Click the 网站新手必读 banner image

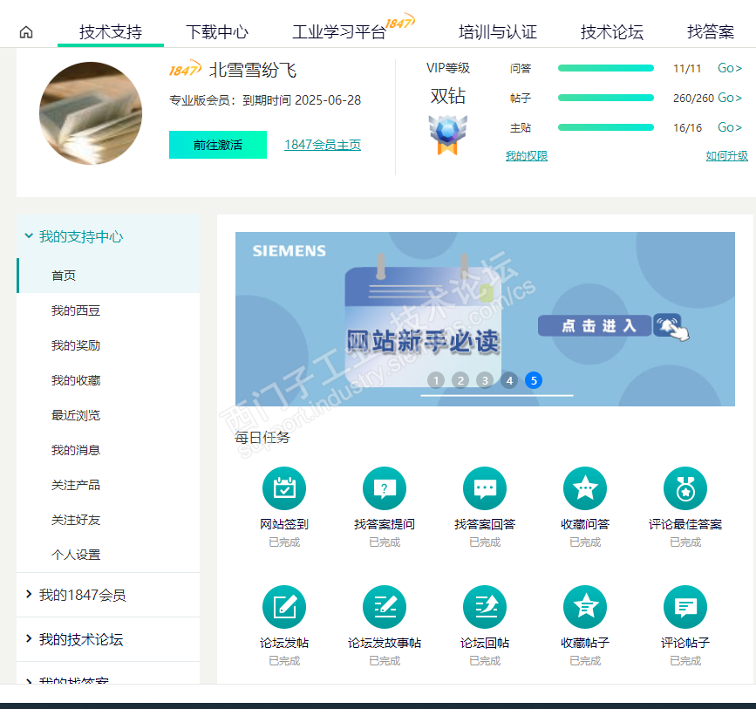point(485,319)
